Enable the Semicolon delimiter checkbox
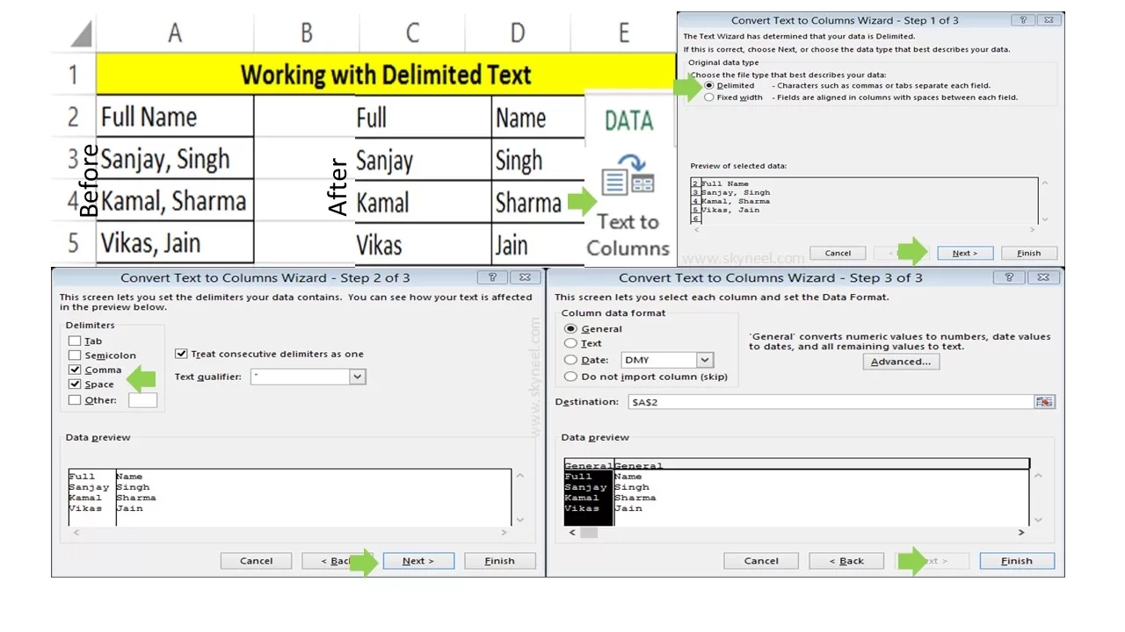1125x632 pixels. (x=75, y=355)
